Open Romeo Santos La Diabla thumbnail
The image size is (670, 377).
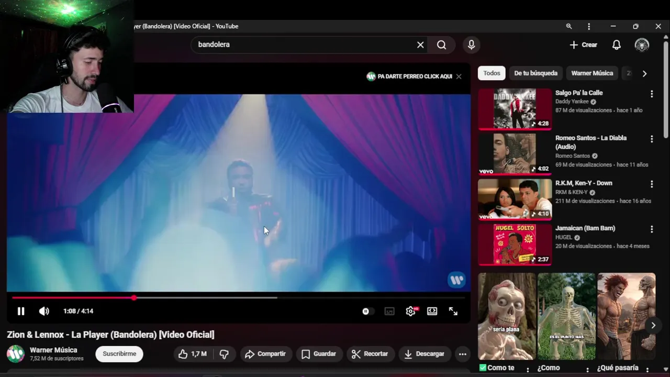515,154
